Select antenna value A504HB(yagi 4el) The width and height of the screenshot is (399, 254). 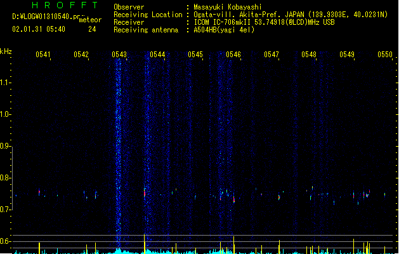(224, 30)
